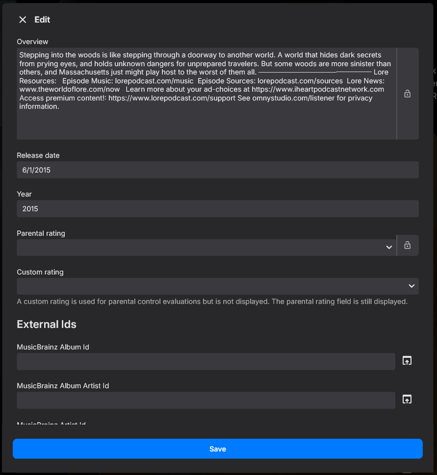The width and height of the screenshot is (437, 475).
Task: Click the helper text under Custom rating
Action: click(212, 301)
